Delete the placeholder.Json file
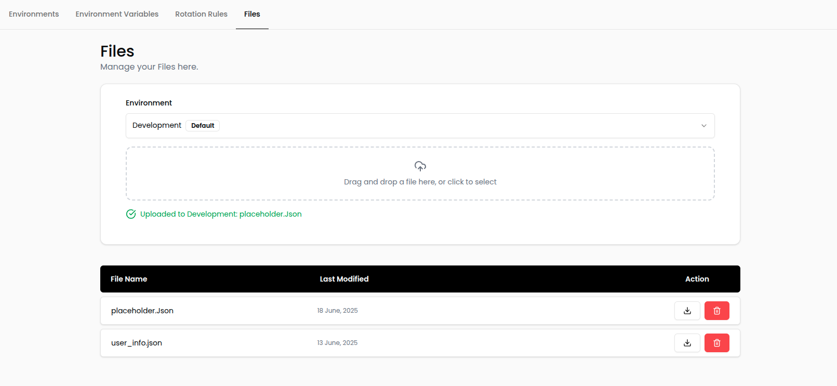 click(x=716, y=310)
